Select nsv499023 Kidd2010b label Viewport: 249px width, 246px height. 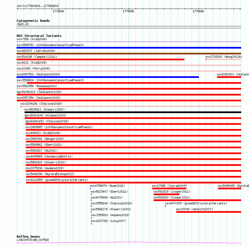point(43,133)
